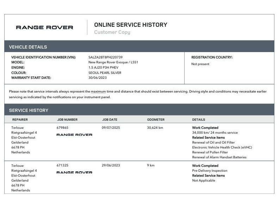This screenshot has height=209, width=279.
Task: Click the 30,624 km odometer reading
Action: (x=155, y=128)
